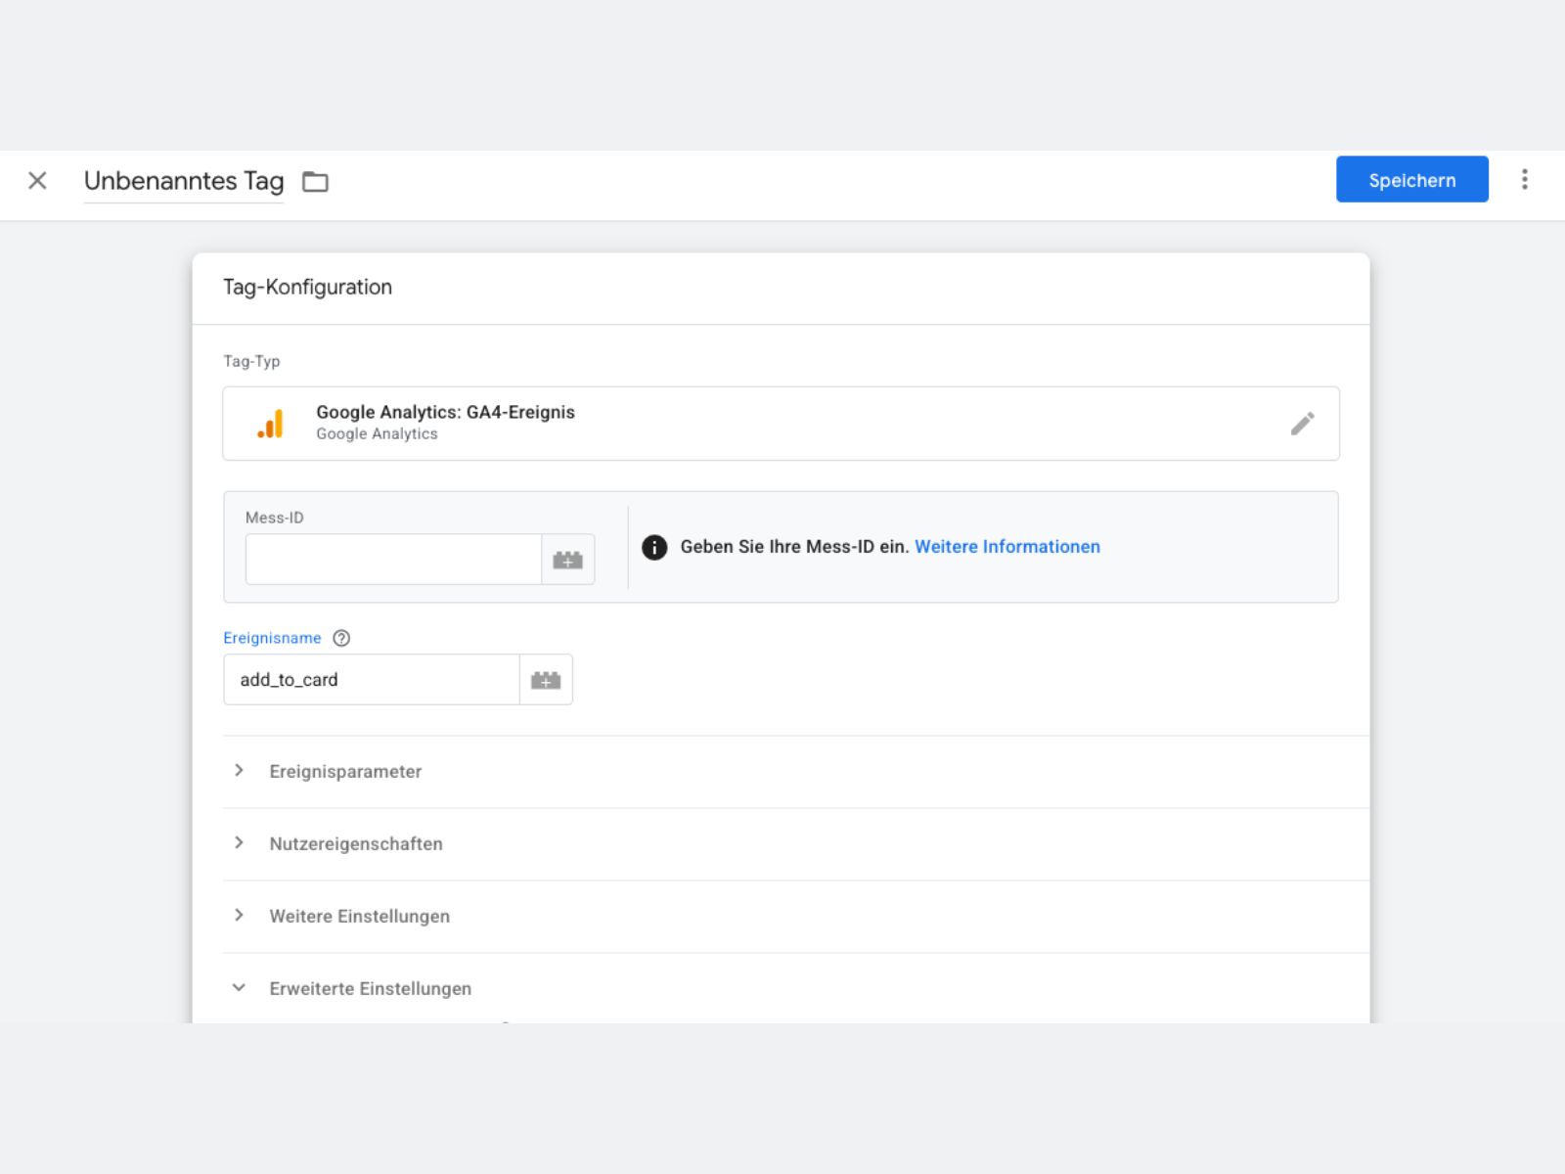
Task: Click the Mess-ID label text
Action: (x=274, y=518)
